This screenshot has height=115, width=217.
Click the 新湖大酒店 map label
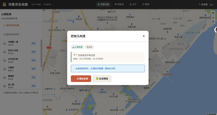click(x=55, y=73)
